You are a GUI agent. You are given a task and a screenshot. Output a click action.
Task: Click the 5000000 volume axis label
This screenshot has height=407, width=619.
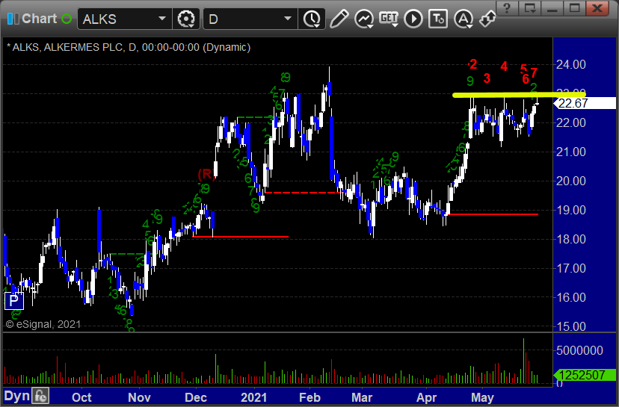(579, 350)
